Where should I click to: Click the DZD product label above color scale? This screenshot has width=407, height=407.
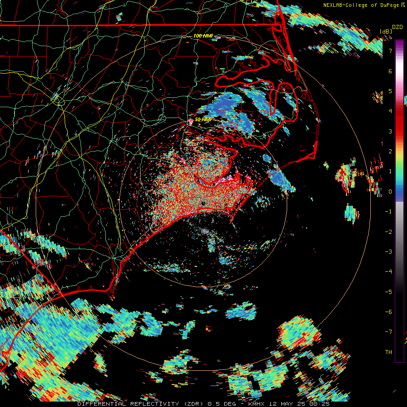coord(398,27)
